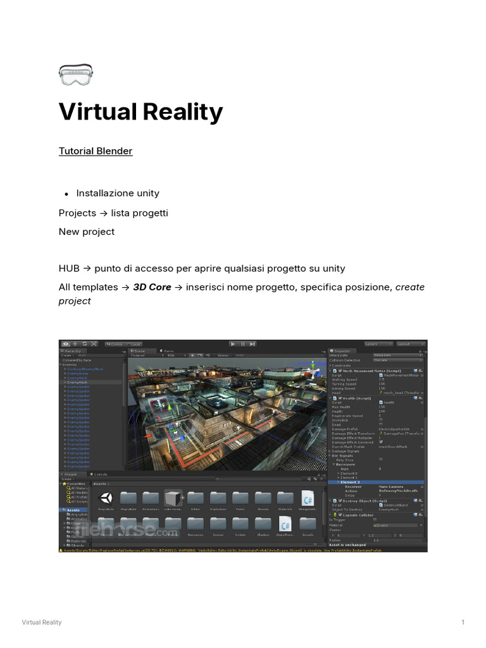486x648 pixels.
Task: Select the Assets root in Project tree
Action: point(73,511)
